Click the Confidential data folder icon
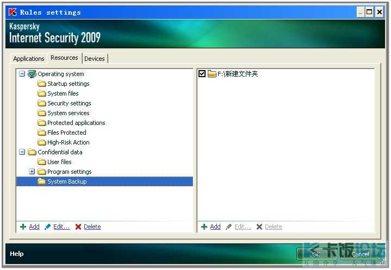This screenshot has width=391, height=270. 32,152
